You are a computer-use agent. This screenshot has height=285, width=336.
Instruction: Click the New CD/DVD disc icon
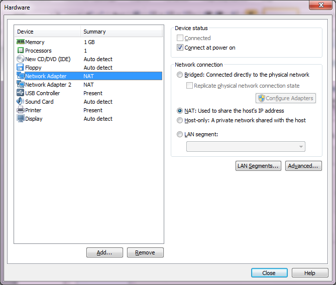pyautogui.click(x=21, y=59)
